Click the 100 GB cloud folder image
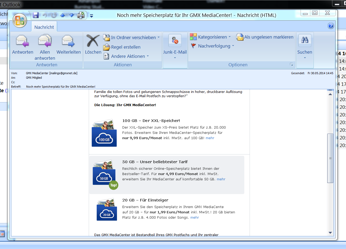Viewport: 346px width, 249px height. [x=104, y=133]
